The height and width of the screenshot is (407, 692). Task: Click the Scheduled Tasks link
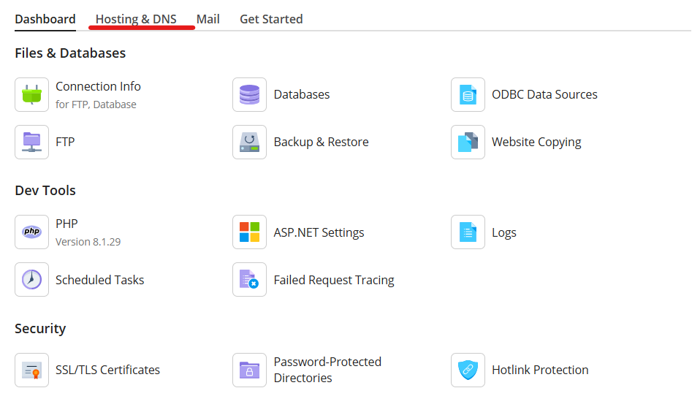(x=99, y=280)
